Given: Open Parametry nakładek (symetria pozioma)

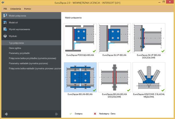Looking at the screenshot, I should point(31,63).
